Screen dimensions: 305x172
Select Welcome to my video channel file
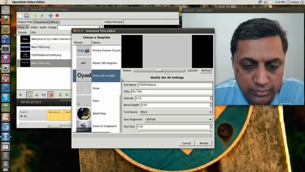click(44, 39)
